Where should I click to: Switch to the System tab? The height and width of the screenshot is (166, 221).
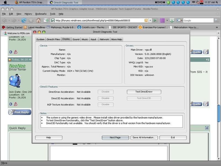[x=40, y=39]
